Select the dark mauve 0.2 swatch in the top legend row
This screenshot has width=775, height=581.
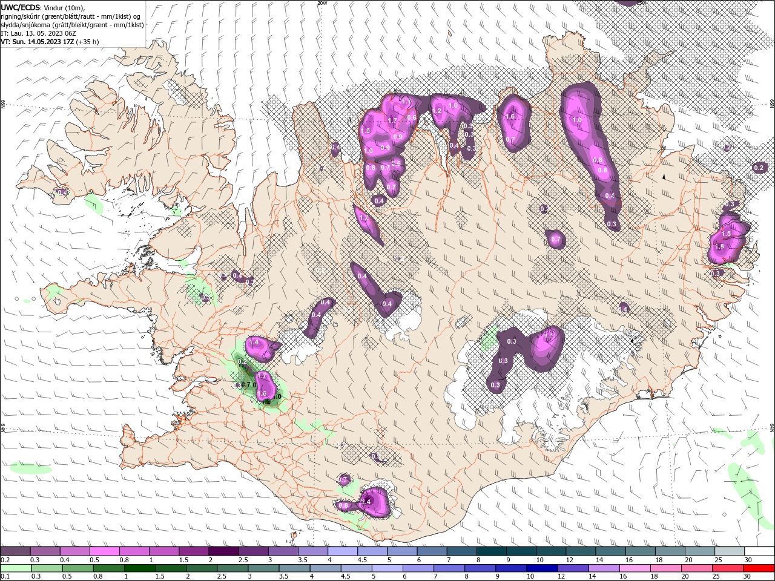point(16,551)
